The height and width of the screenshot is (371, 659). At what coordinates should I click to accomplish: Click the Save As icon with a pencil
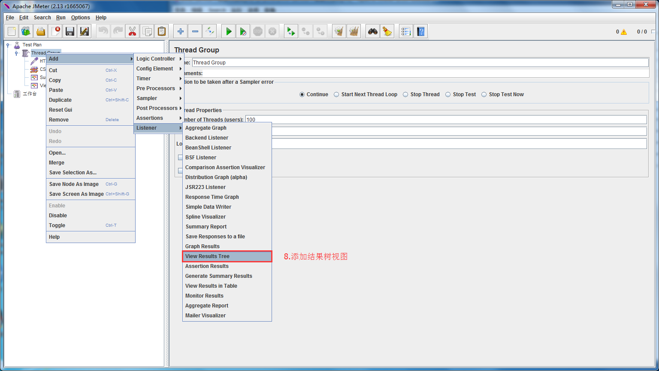[x=85, y=31]
